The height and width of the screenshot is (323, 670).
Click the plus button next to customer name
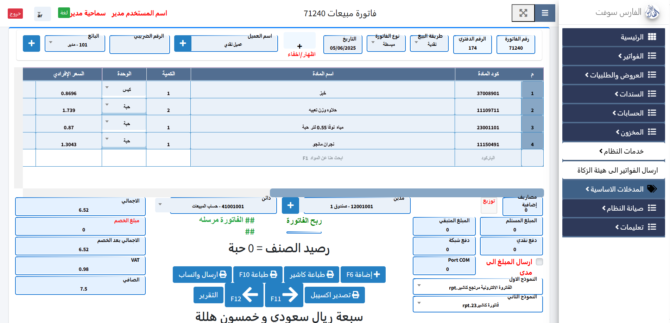pos(183,43)
